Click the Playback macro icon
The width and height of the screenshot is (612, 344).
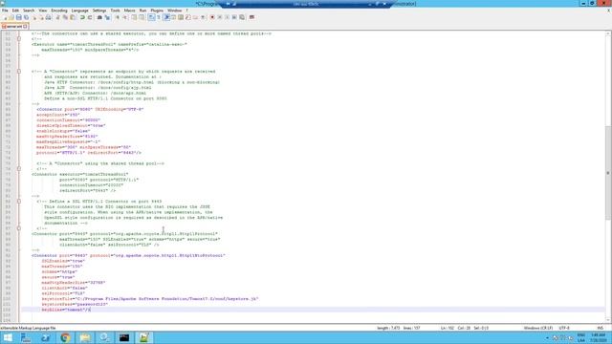[227, 17]
